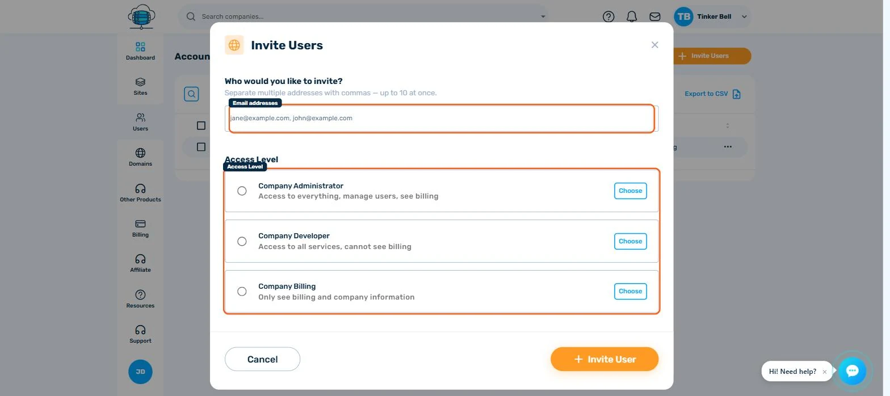Choose the Company Developer access level
890x396 pixels.
630,241
